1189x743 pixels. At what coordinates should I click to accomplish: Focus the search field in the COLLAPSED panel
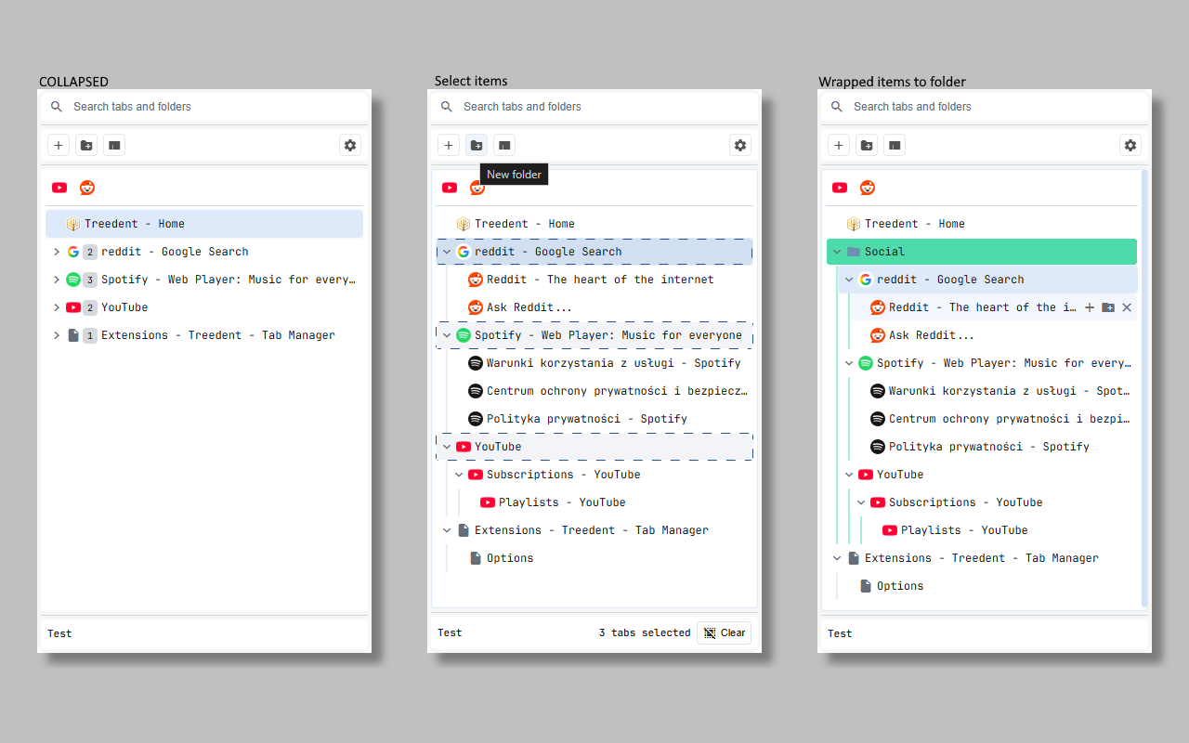[204, 107]
